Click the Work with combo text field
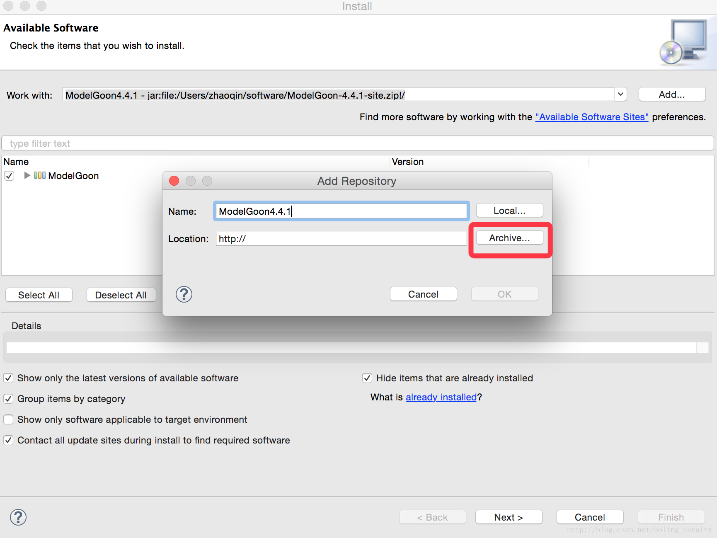This screenshot has width=717, height=538. (x=339, y=95)
